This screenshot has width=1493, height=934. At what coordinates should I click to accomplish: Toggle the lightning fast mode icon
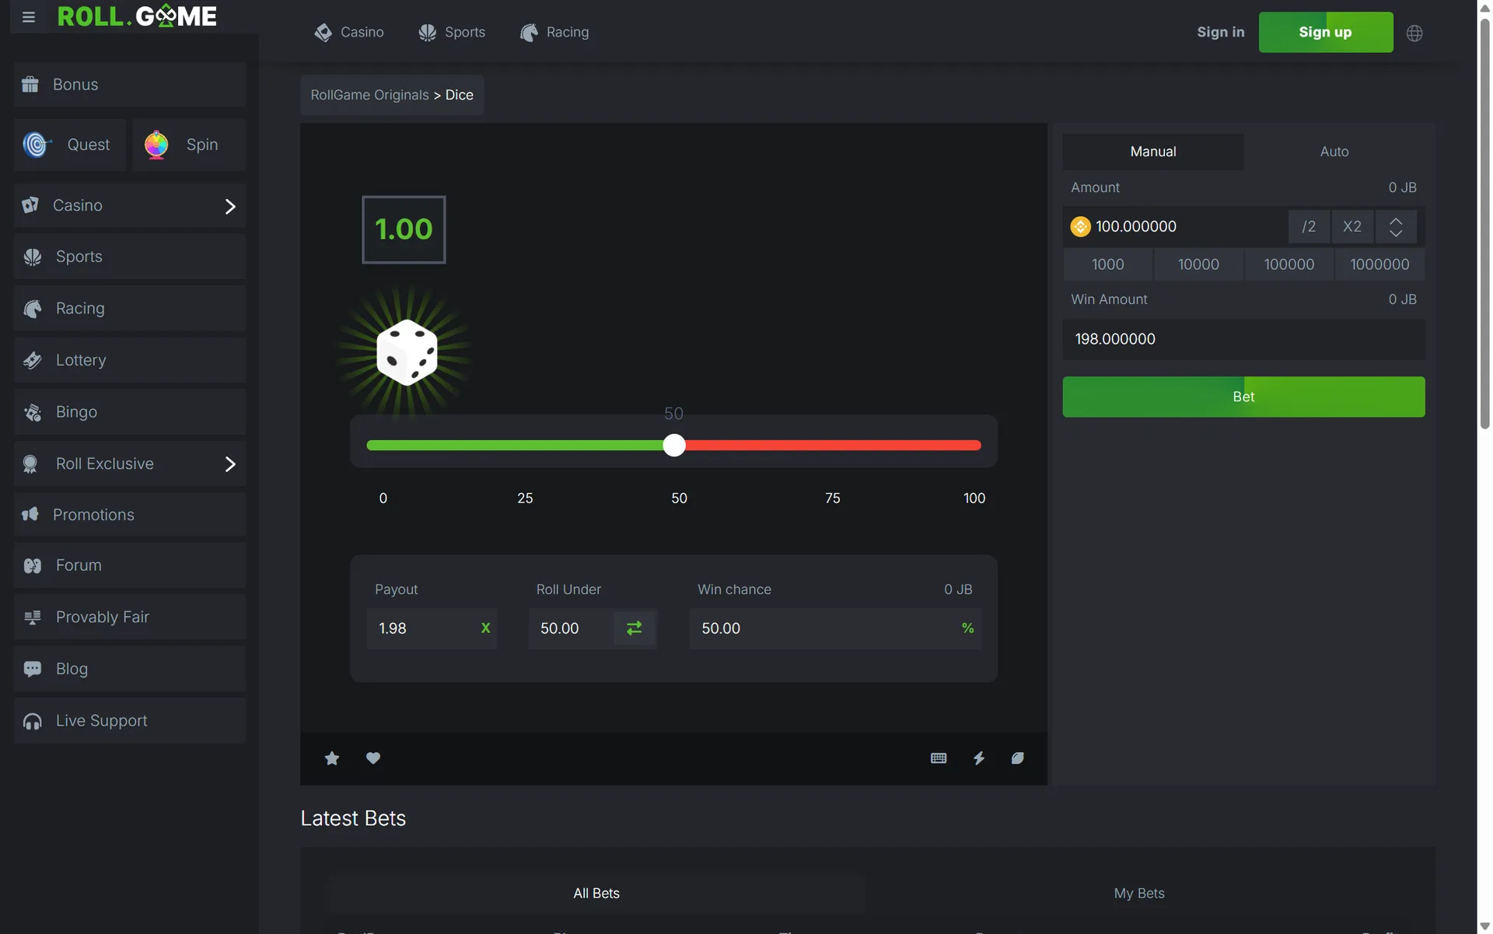click(979, 758)
